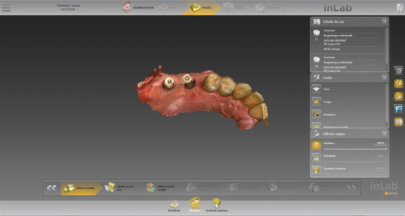Click the Maxillaire 100 % value field

pos(380,143)
